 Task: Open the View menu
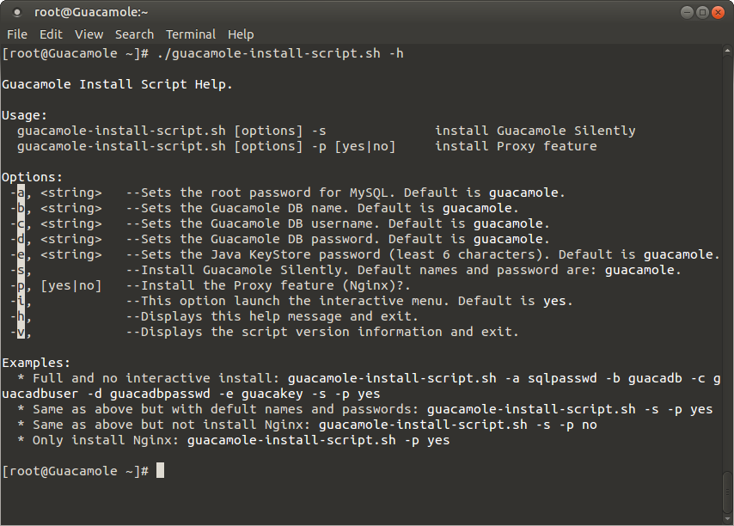point(89,34)
